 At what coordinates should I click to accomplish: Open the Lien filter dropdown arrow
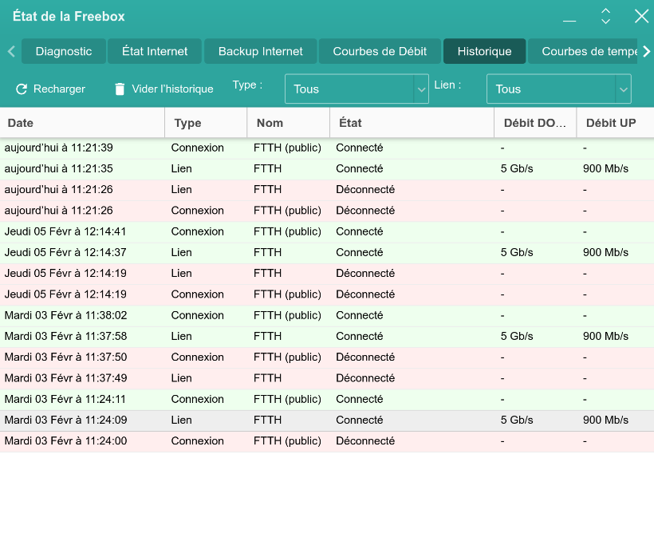click(x=623, y=89)
